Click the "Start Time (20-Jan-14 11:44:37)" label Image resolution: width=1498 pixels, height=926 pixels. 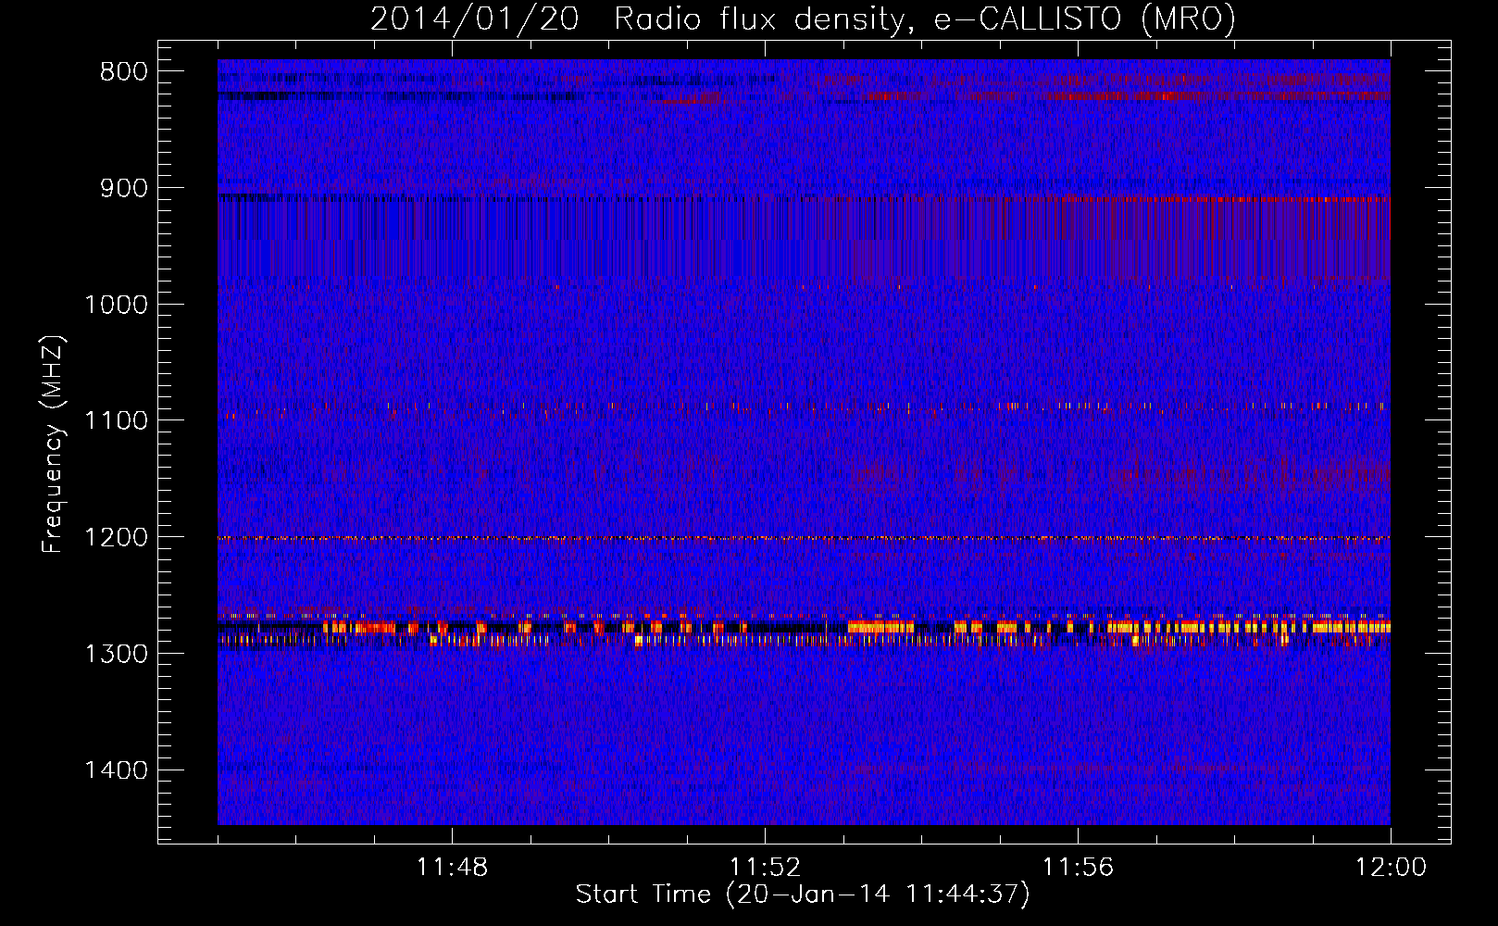click(803, 895)
